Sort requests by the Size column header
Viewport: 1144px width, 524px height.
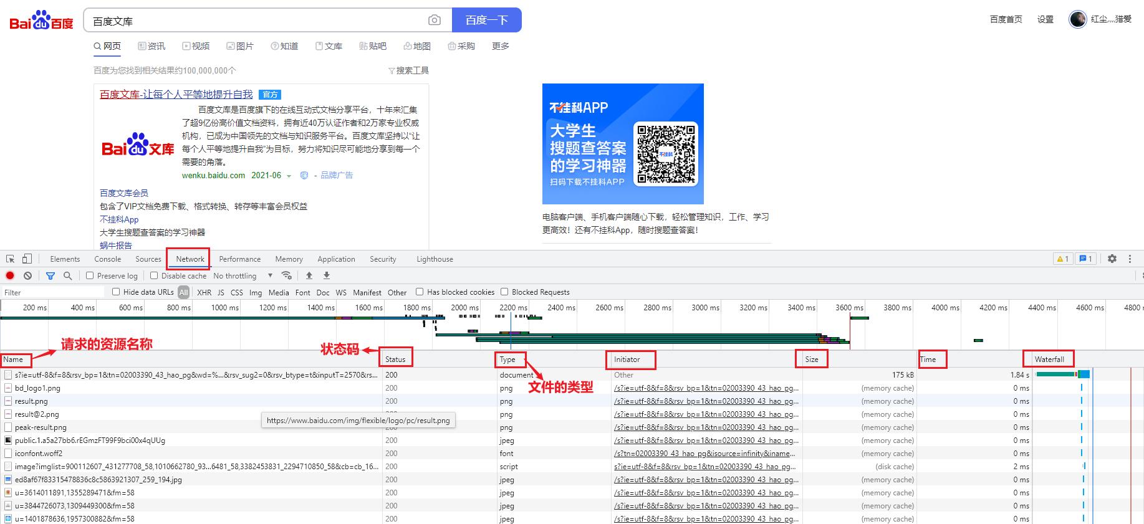coord(811,360)
